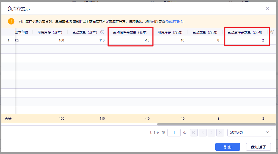The width and height of the screenshot is (278, 154).
Task: Click the orange warning exclamation icon
Action: coord(11,21)
